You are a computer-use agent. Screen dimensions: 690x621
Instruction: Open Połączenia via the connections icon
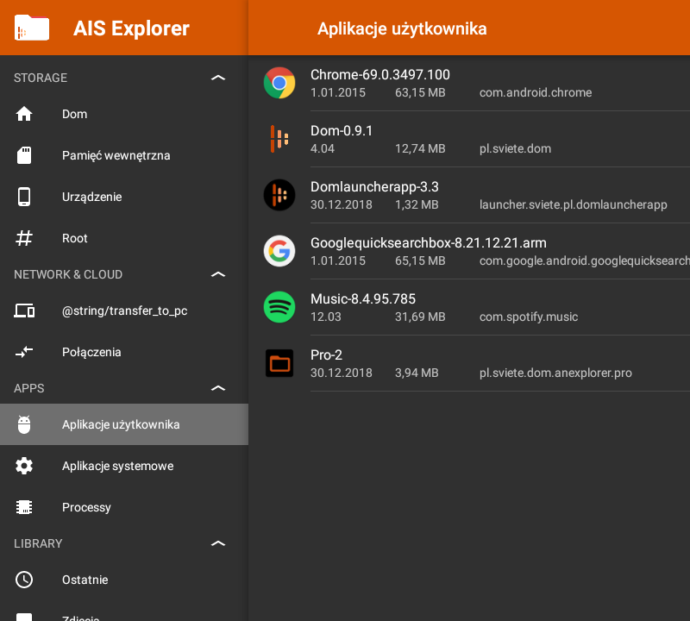[24, 352]
